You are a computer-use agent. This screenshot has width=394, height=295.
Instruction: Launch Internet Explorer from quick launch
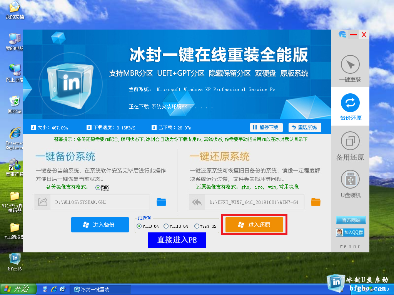click(54, 289)
